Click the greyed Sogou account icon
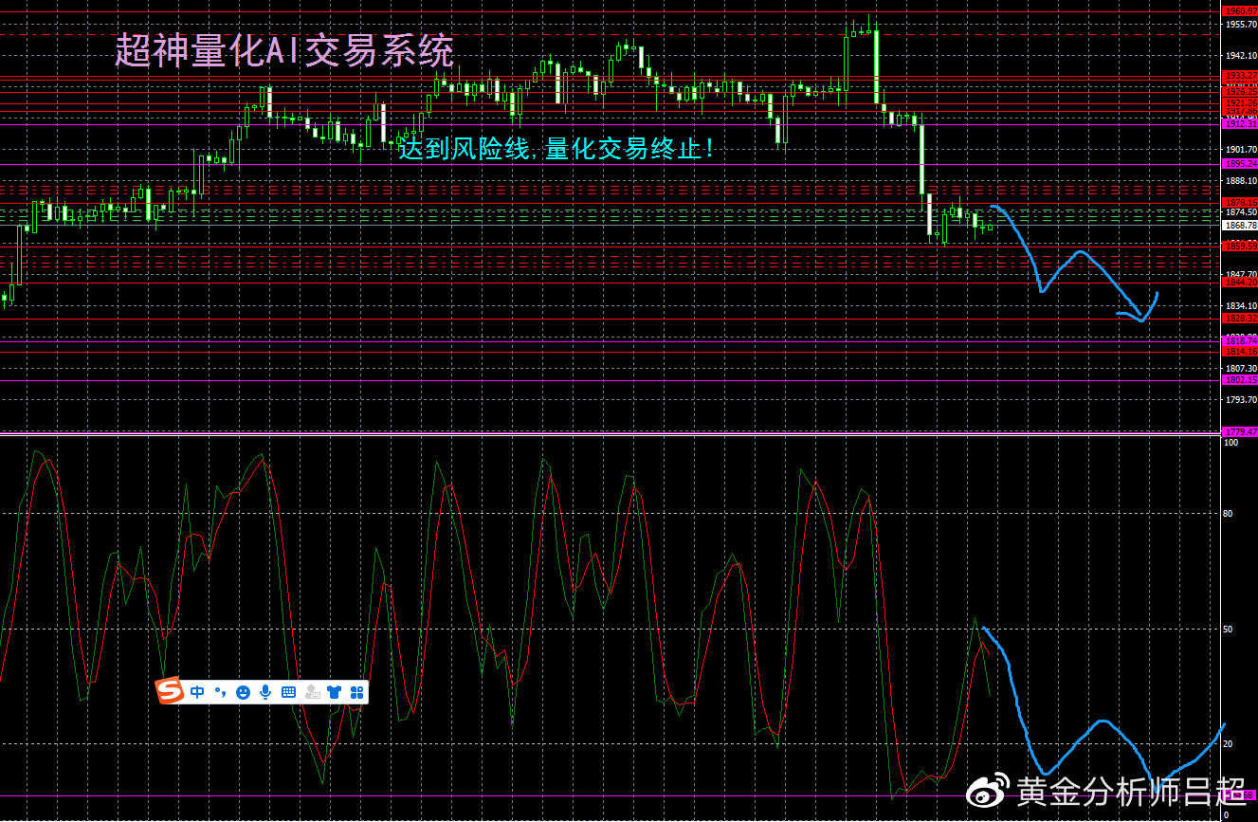Image resolution: width=1258 pixels, height=822 pixels. (x=312, y=692)
